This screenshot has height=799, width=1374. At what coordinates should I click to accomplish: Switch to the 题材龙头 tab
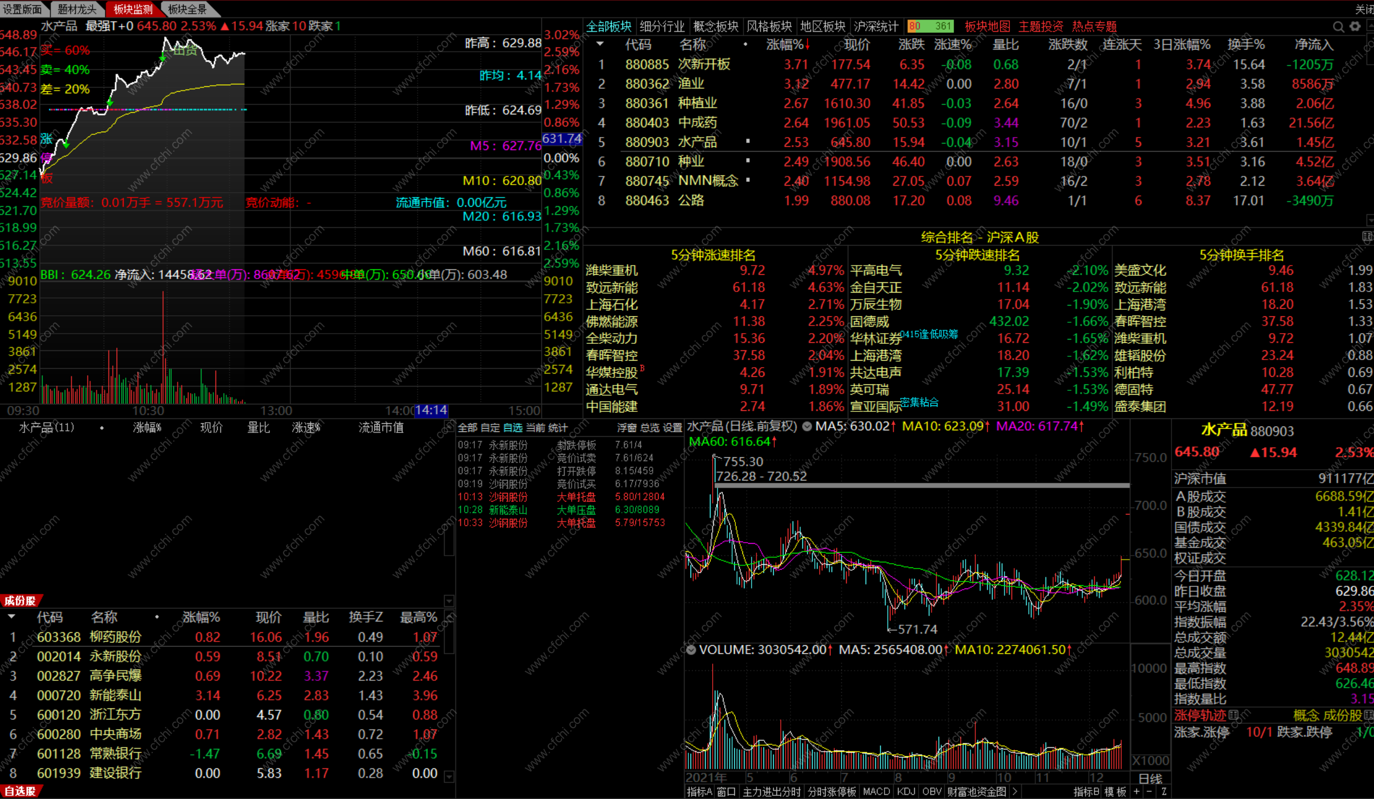[x=77, y=9]
